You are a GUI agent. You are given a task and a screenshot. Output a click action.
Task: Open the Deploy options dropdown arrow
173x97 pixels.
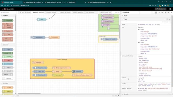tap(165, 9)
